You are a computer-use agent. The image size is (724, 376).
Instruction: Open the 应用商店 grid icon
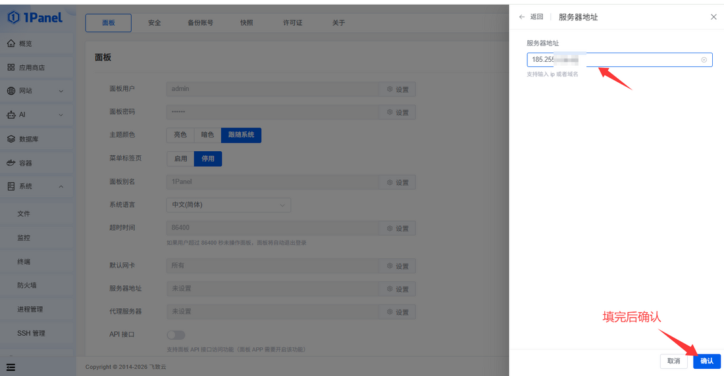tap(11, 67)
